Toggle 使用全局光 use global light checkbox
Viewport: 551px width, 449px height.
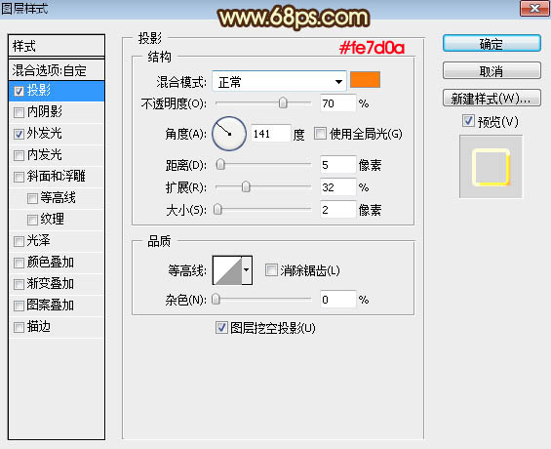pyautogui.click(x=320, y=134)
